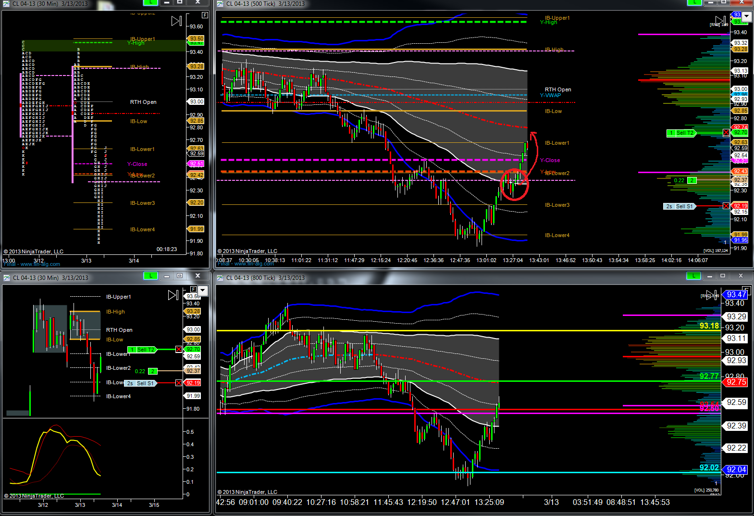This screenshot has width=754, height=516.
Task: Expand the dropdown arrow in the 500 Tick chart
Action: [x=747, y=17]
